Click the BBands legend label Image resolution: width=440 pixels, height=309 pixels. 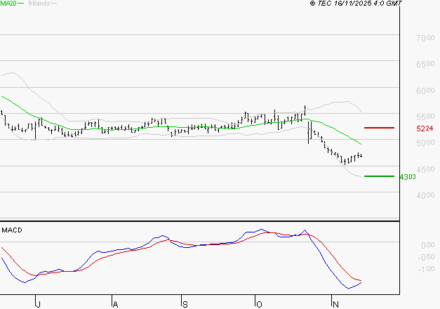coord(39,4)
